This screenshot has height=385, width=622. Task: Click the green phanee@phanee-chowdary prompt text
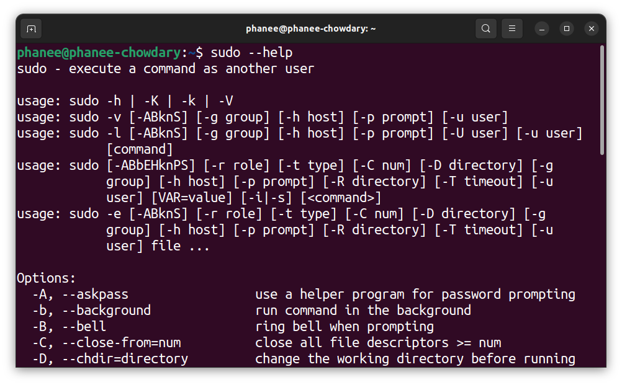click(x=99, y=53)
